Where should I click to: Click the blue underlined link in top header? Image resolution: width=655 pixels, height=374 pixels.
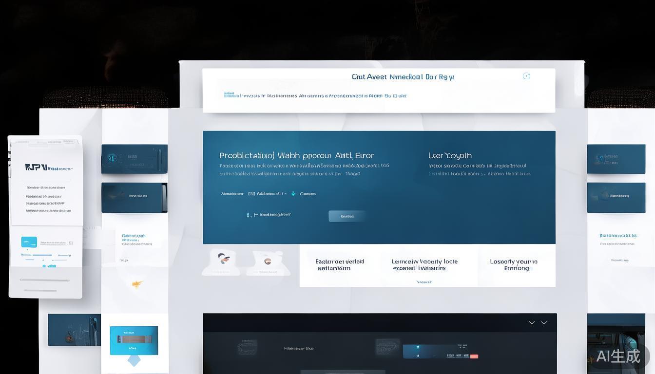(229, 95)
